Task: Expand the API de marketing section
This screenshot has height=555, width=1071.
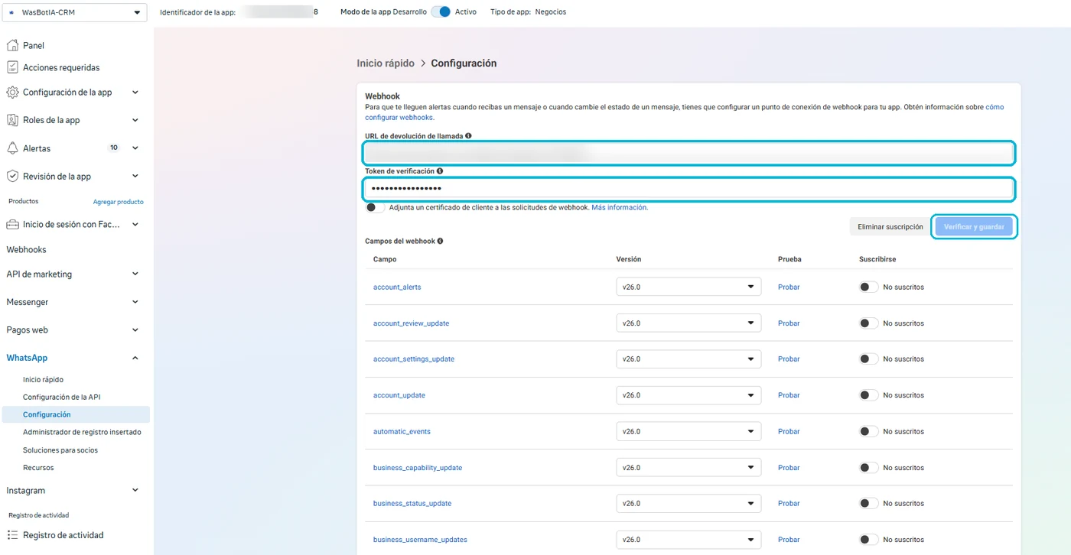Action: click(135, 274)
